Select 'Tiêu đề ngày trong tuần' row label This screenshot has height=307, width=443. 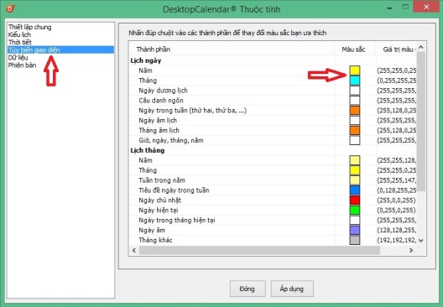tap(174, 190)
